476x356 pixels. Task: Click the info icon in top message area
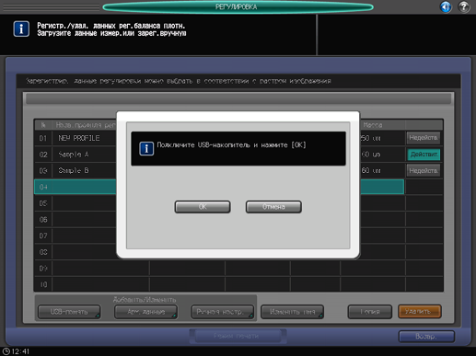[x=21, y=29]
